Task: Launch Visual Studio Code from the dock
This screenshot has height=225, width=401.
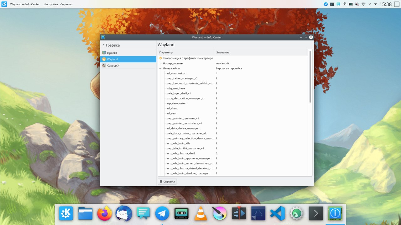Action: (278, 213)
